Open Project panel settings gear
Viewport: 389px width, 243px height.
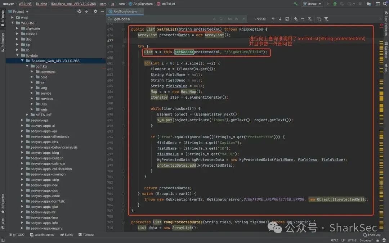[95, 12]
